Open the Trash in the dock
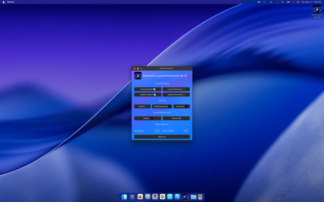The height and width of the screenshot is (202, 324). click(200, 197)
